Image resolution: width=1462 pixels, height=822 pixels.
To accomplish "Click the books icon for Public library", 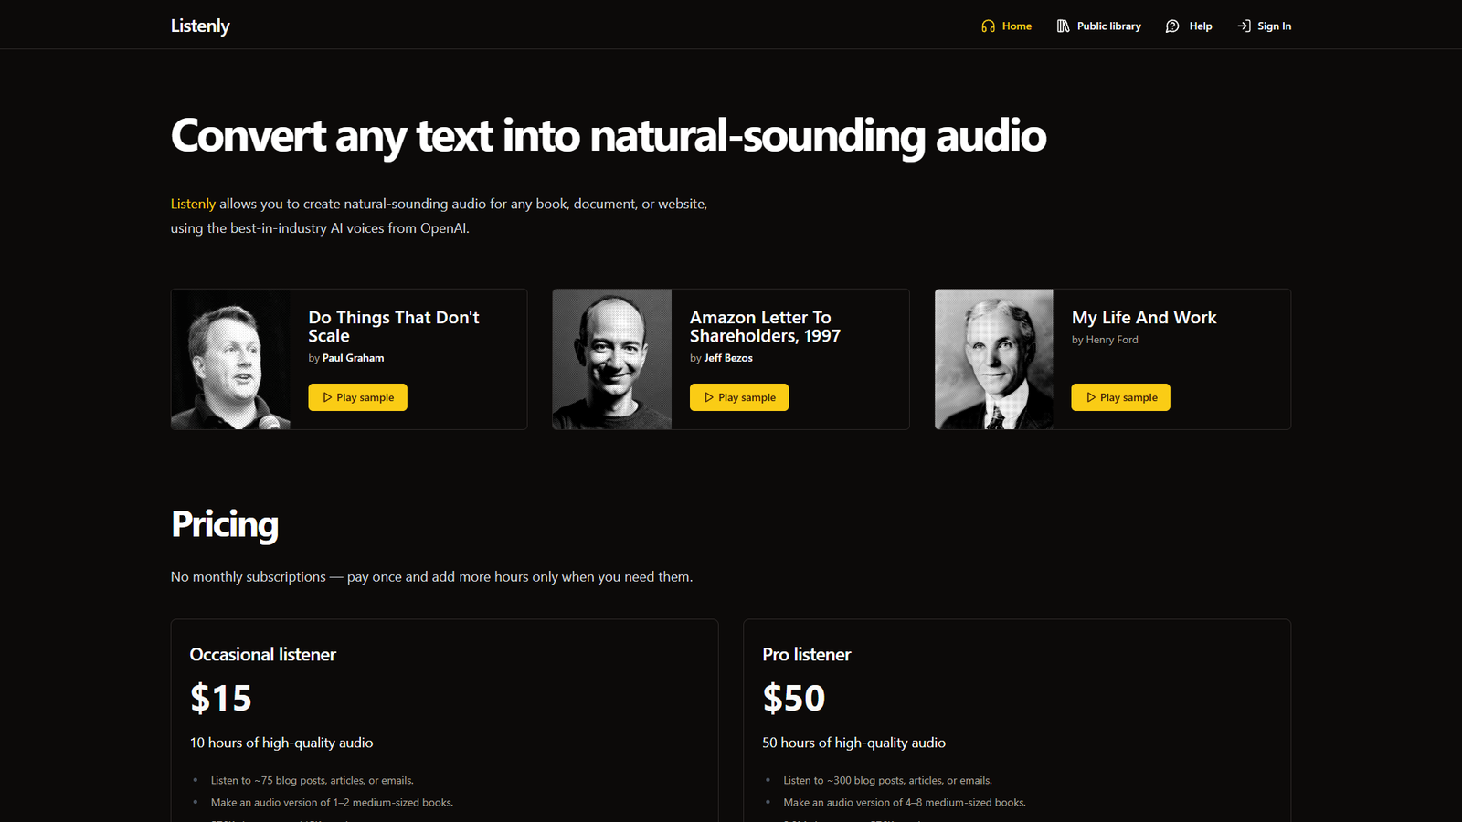I will (1063, 26).
